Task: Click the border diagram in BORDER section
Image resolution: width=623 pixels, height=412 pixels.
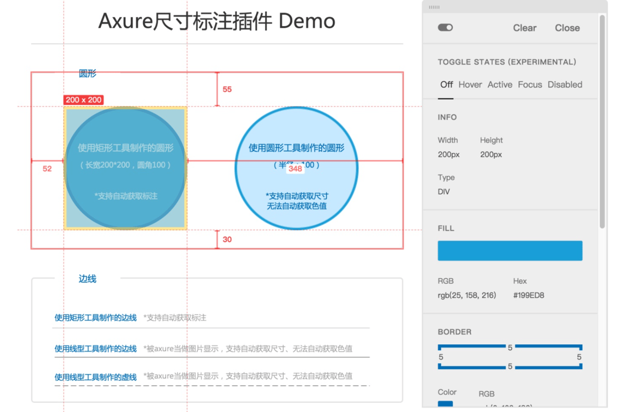Action: tap(510, 357)
